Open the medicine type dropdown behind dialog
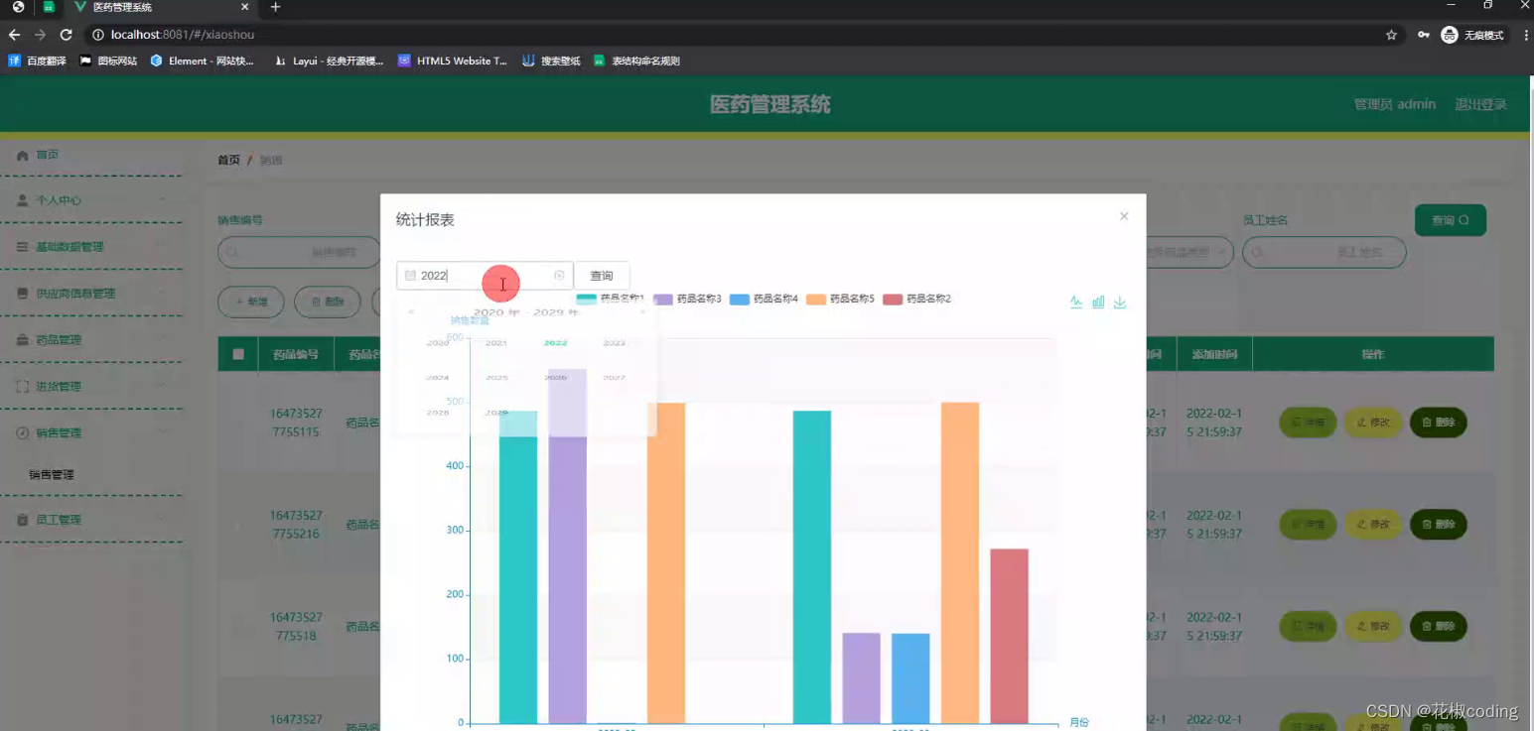 coord(1189,252)
